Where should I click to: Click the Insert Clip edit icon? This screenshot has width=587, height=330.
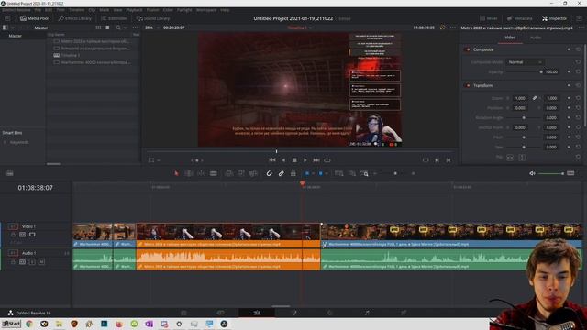[x=228, y=173]
